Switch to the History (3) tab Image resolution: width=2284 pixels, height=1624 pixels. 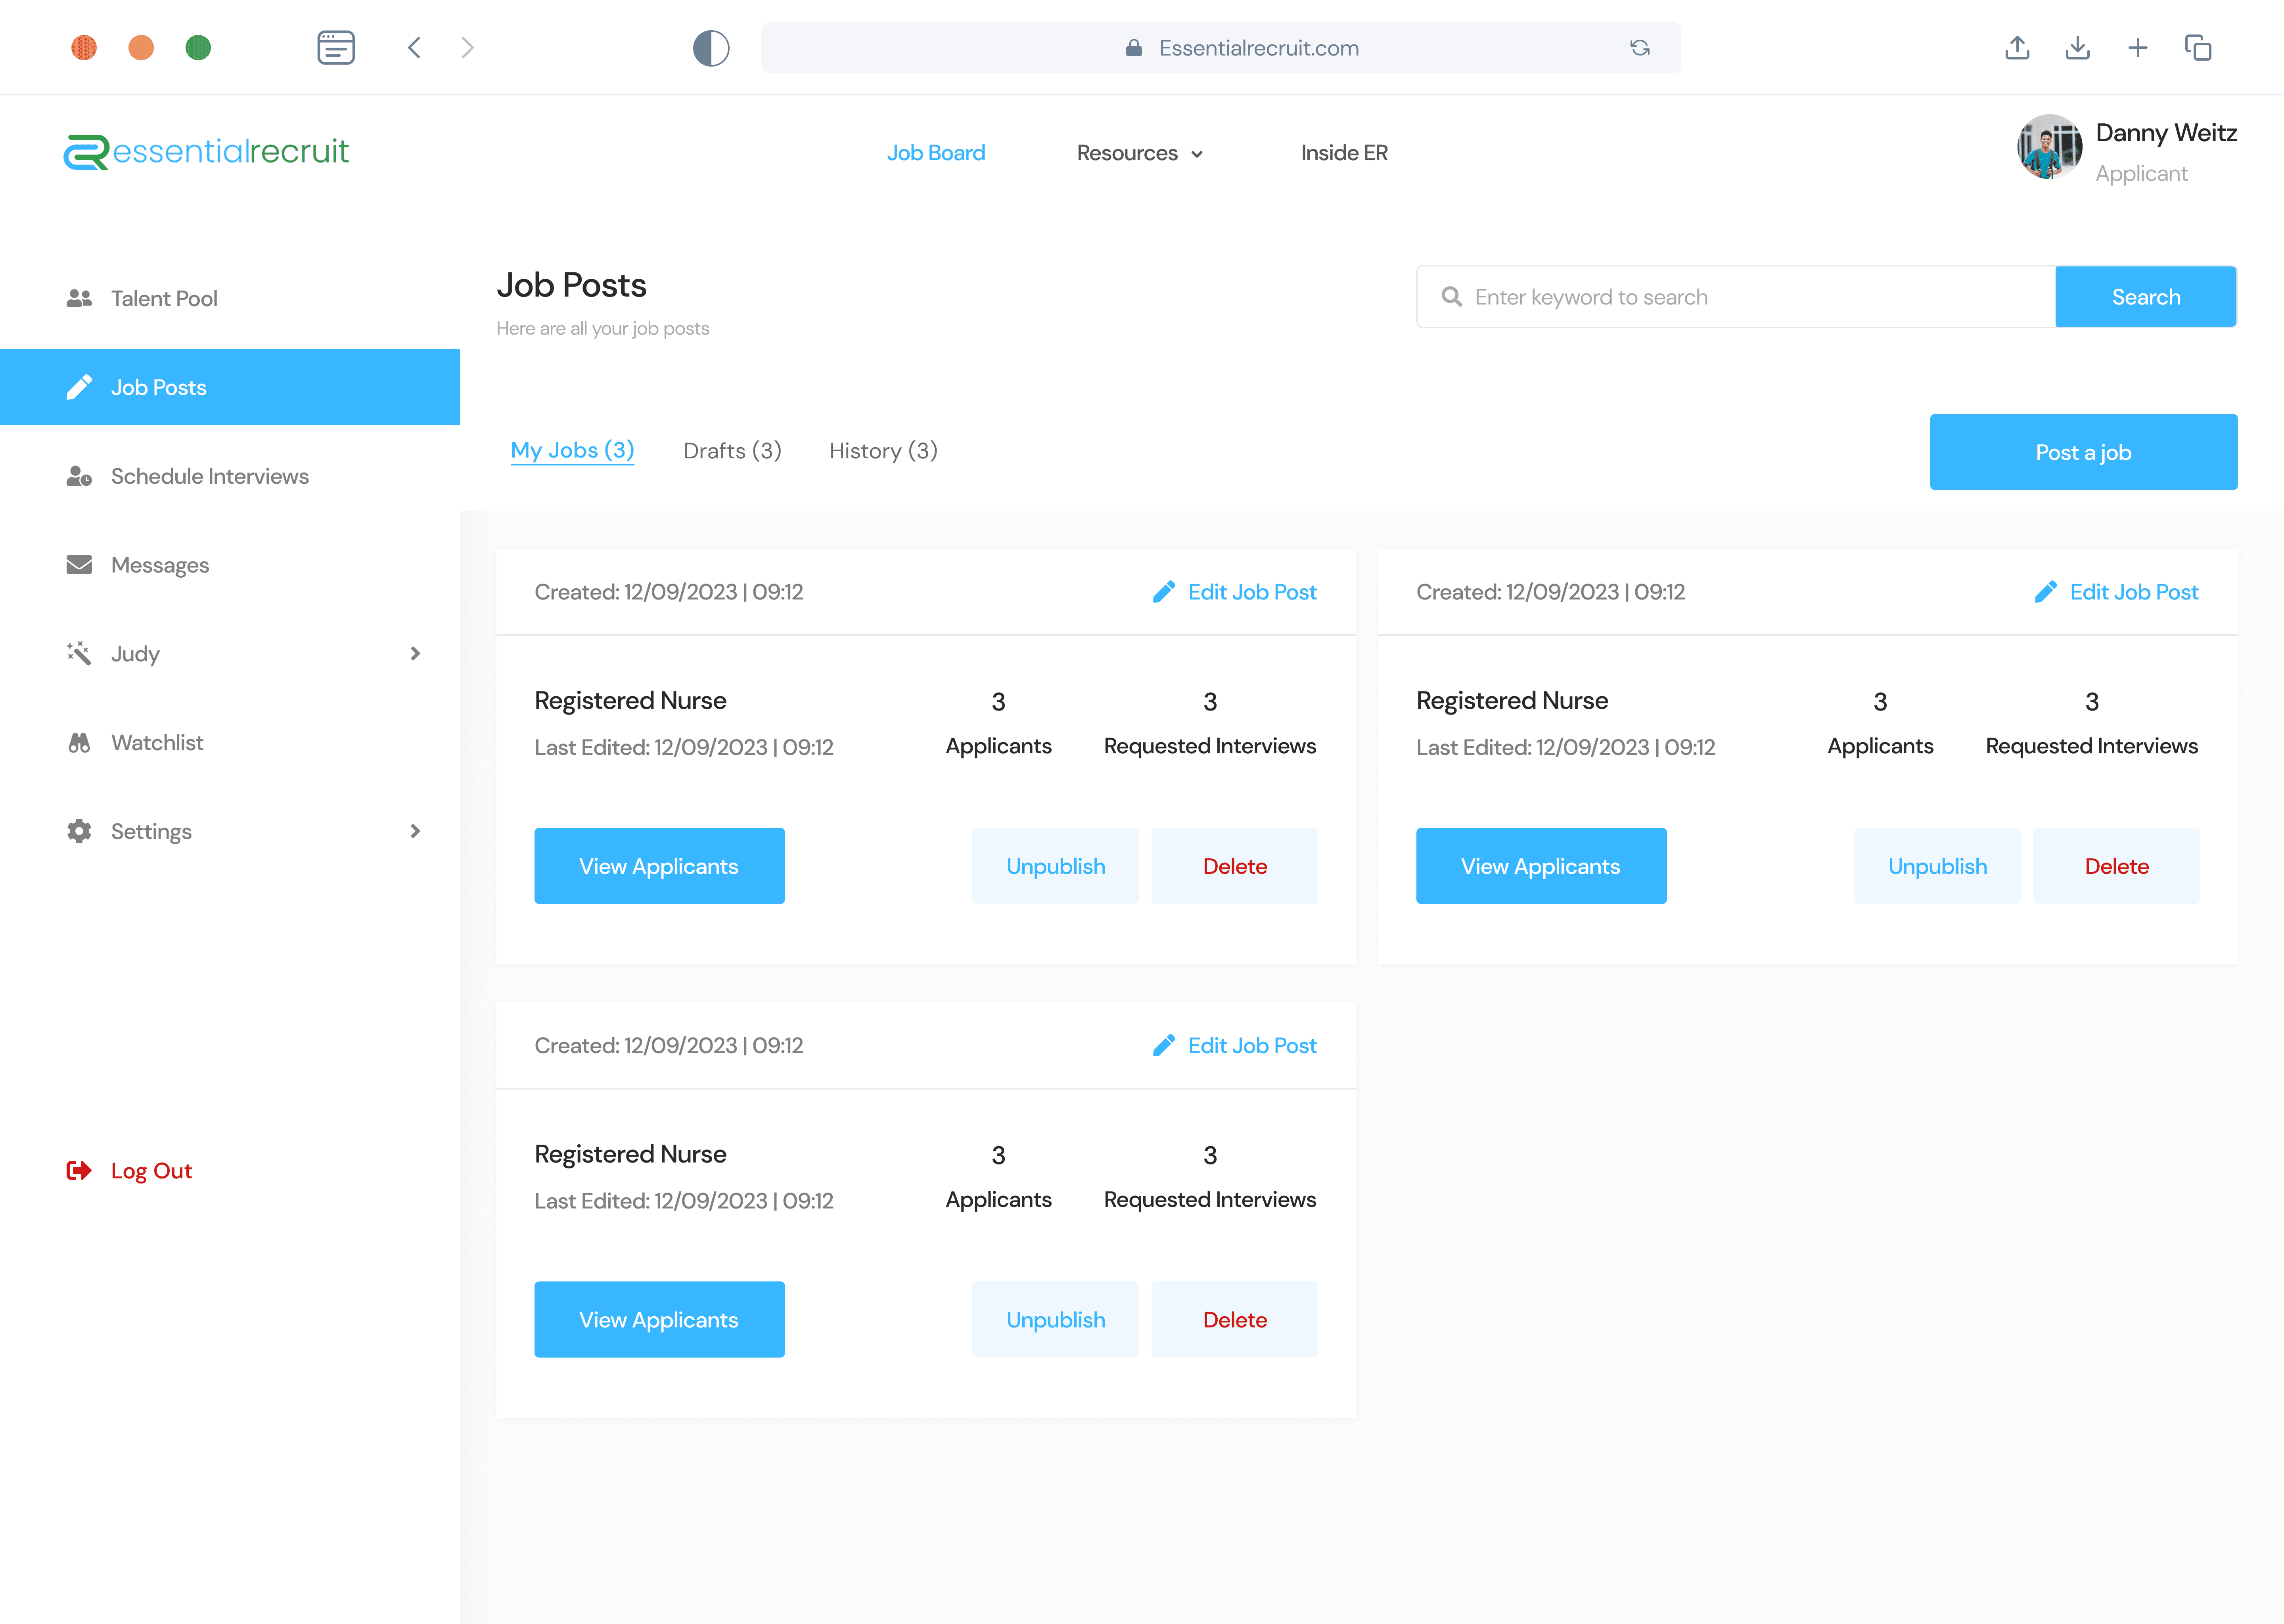883,451
